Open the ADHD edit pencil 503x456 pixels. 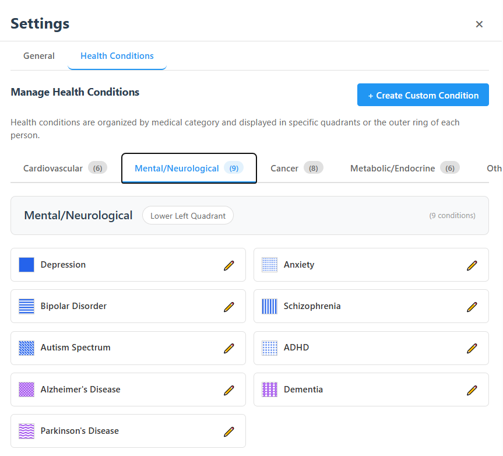pos(472,348)
